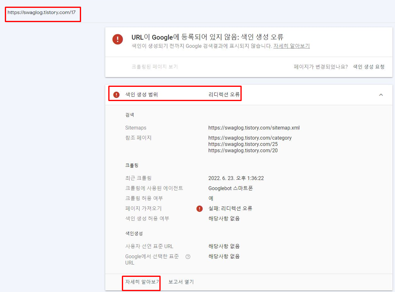Screen dimensions: 395x292
Task: Click the last crawl date 2022. 6. 23.
Action: point(236,178)
